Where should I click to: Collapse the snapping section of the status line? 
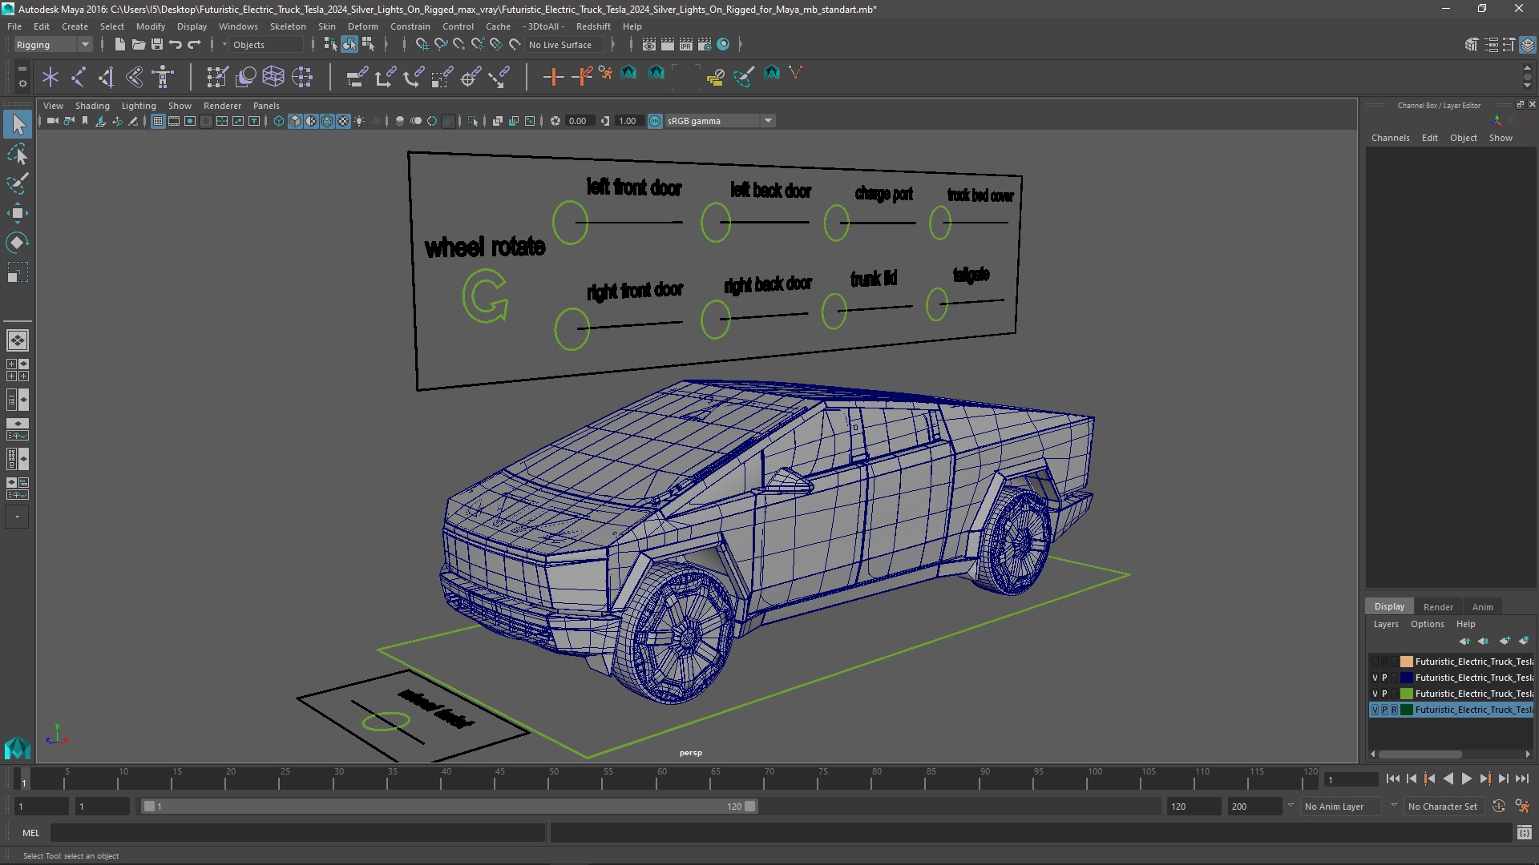point(404,45)
